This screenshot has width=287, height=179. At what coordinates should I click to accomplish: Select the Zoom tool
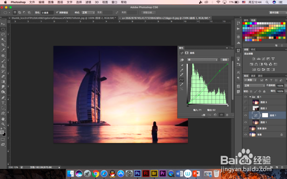pos(3,124)
